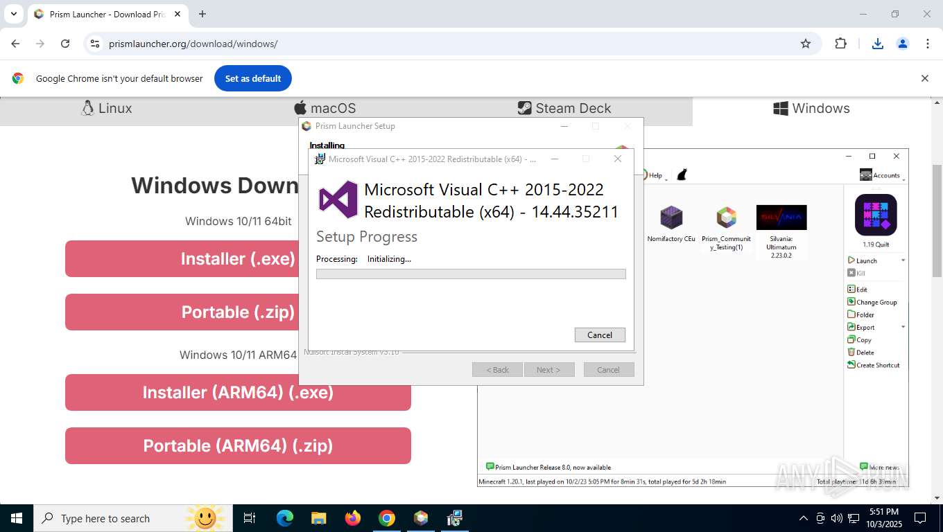Image resolution: width=943 pixels, height=532 pixels.
Task: Download the Windows Portable (.zip)
Action: [238, 312]
